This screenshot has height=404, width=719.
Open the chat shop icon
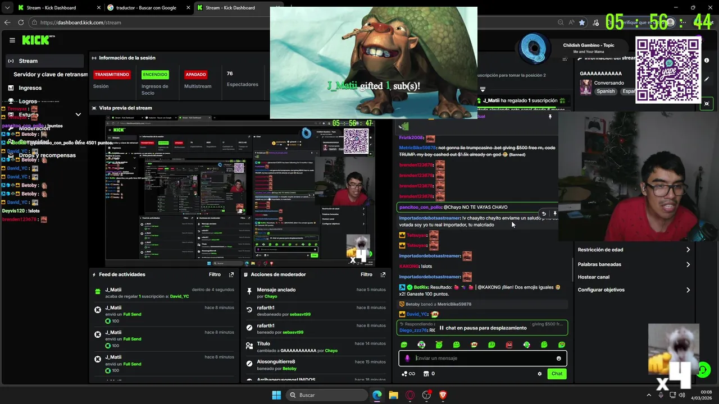(426, 374)
